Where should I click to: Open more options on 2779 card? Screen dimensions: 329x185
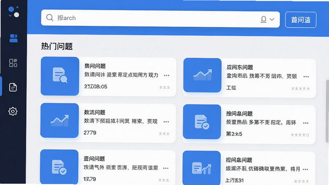tap(166, 122)
